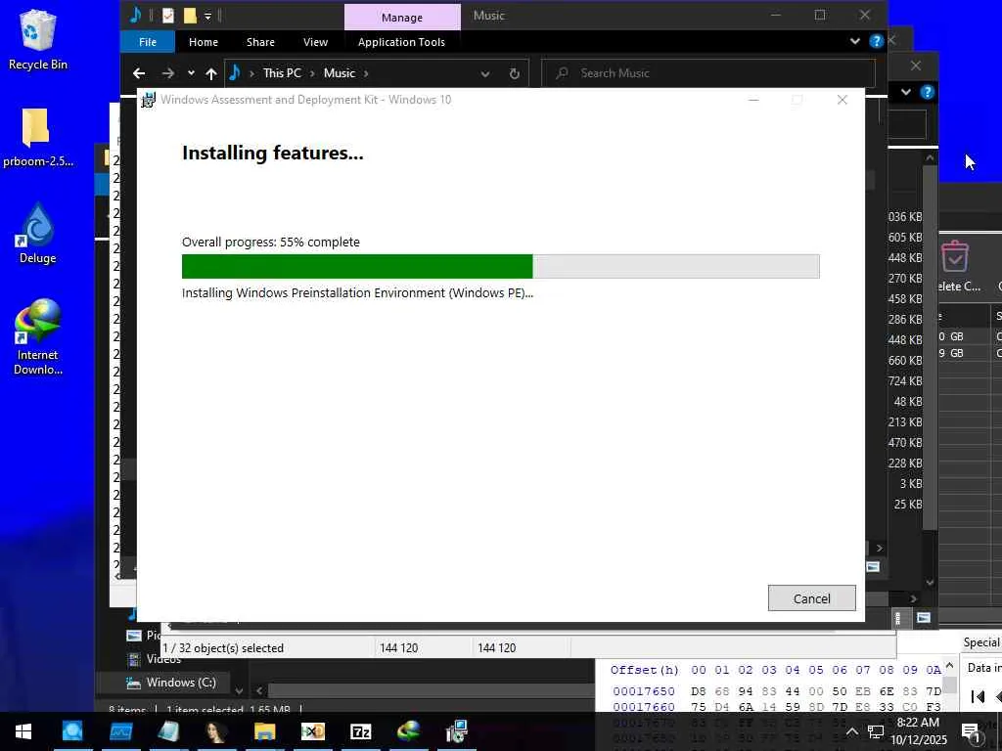Select the Deluge desktop shortcut
1002x751 pixels.
[x=38, y=234]
